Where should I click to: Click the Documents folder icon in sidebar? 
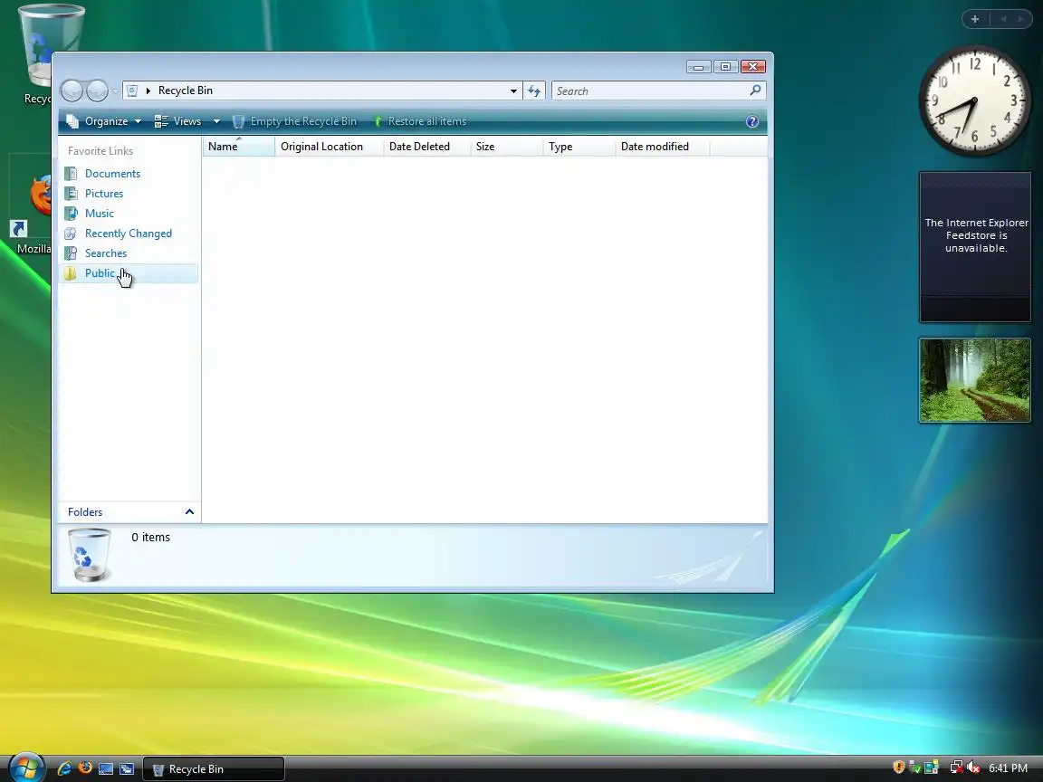(x=71, y=174)
